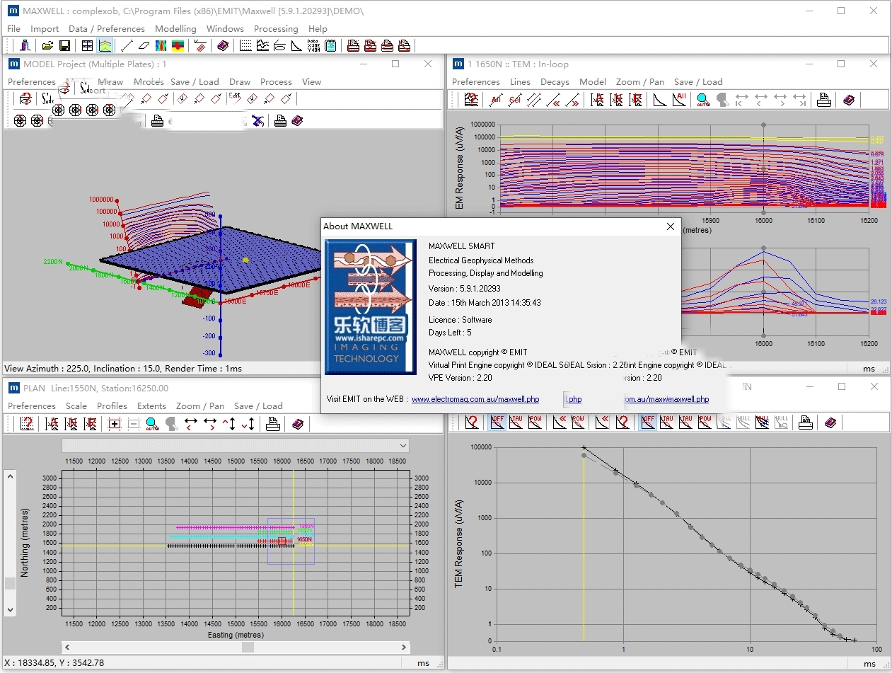Click the grid window icon in main toolbar

tap(87, 46)
